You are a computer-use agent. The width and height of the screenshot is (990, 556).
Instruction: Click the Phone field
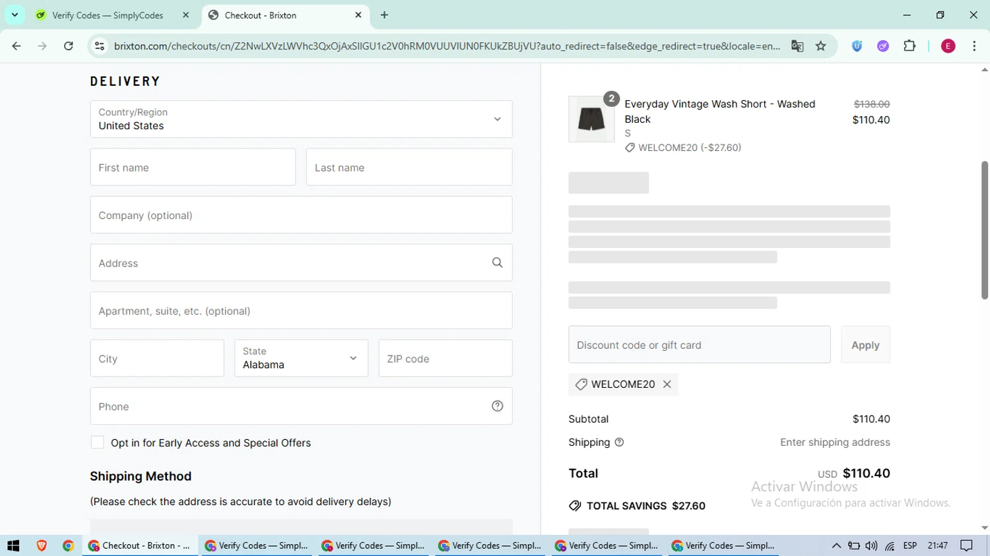pyautogui.click(x=301, y=406)
